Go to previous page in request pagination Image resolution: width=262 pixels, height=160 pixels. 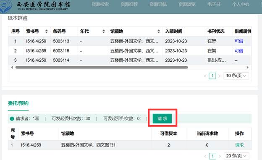205,156
